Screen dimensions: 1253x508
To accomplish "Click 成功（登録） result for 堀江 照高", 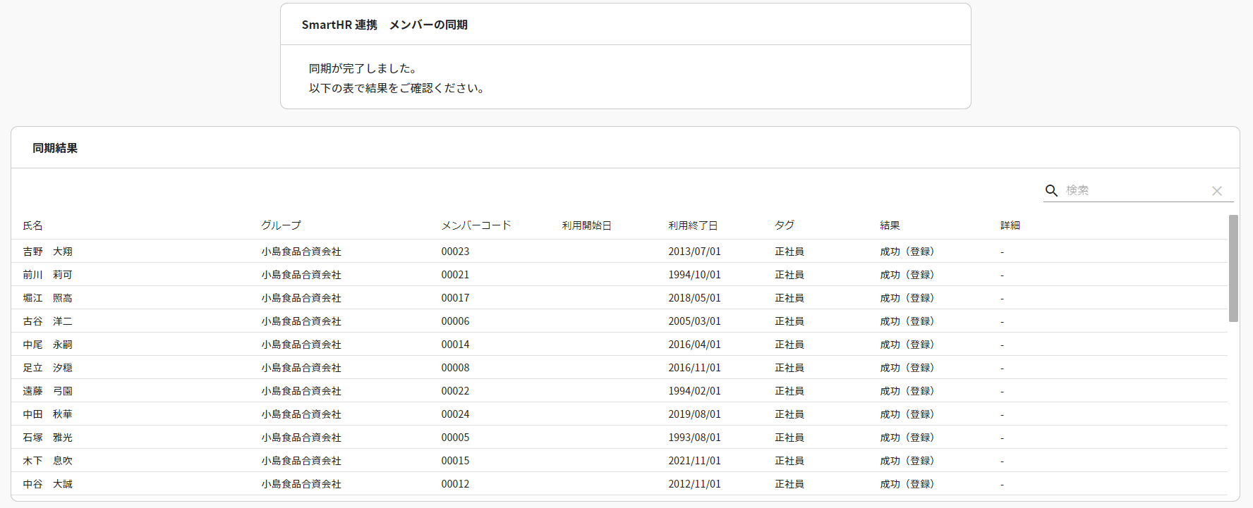I will 907,298.
